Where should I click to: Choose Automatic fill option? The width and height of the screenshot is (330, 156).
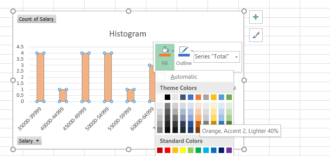pos(184,77)
